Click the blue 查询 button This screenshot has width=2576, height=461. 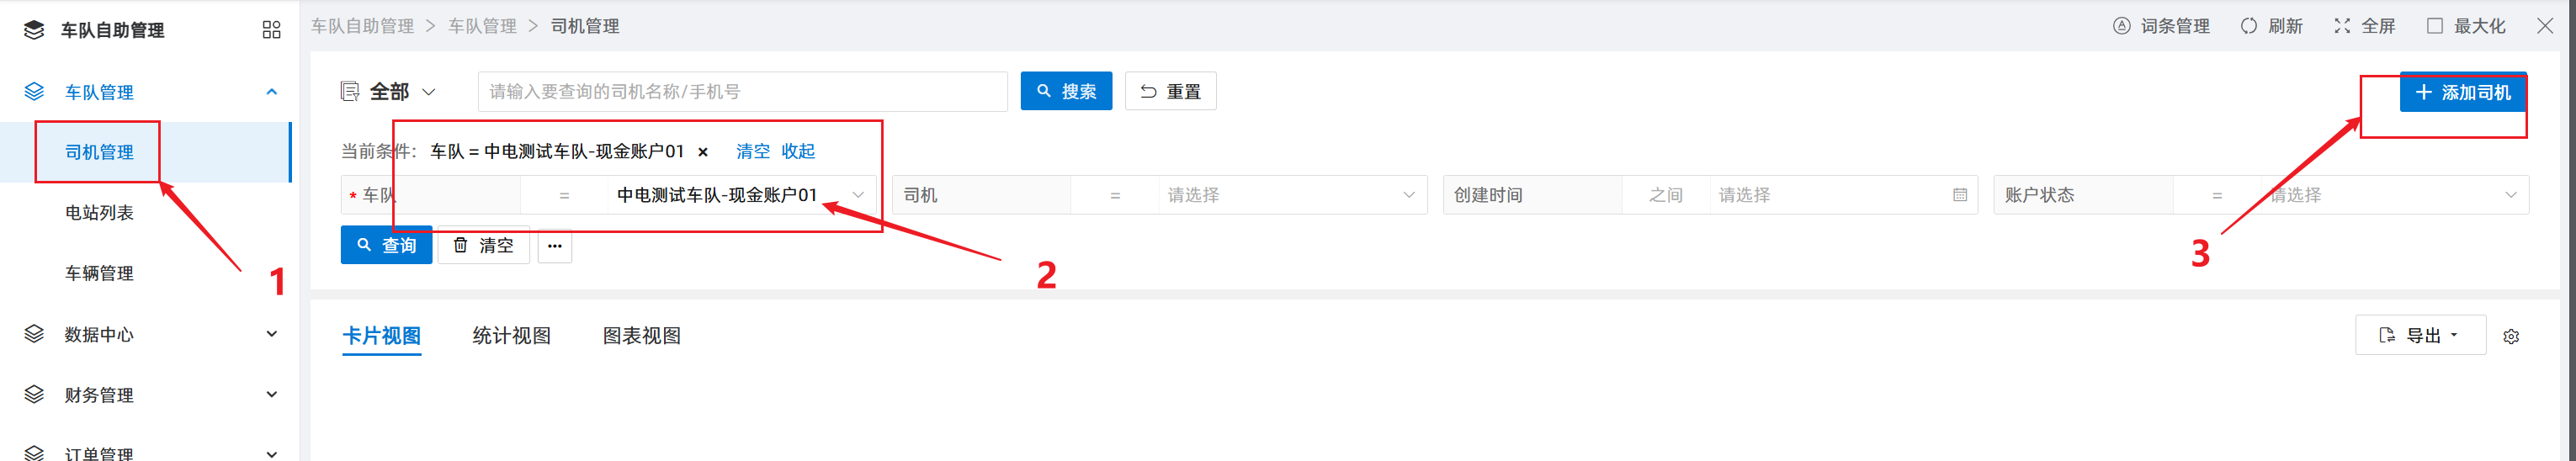pos(386,246)
